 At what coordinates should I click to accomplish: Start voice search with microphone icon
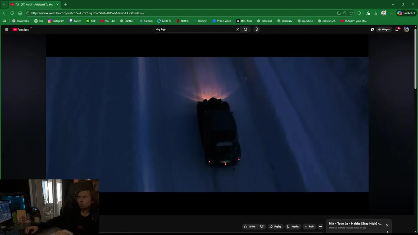click(x=257, y=29)
